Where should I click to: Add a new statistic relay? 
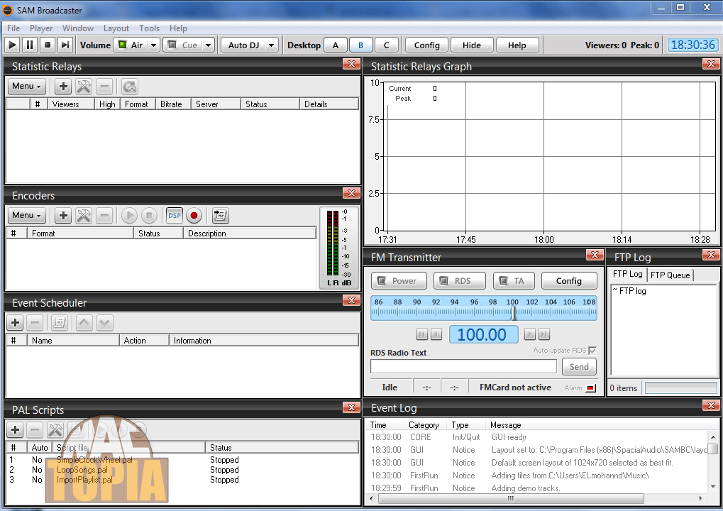point(63,87)
